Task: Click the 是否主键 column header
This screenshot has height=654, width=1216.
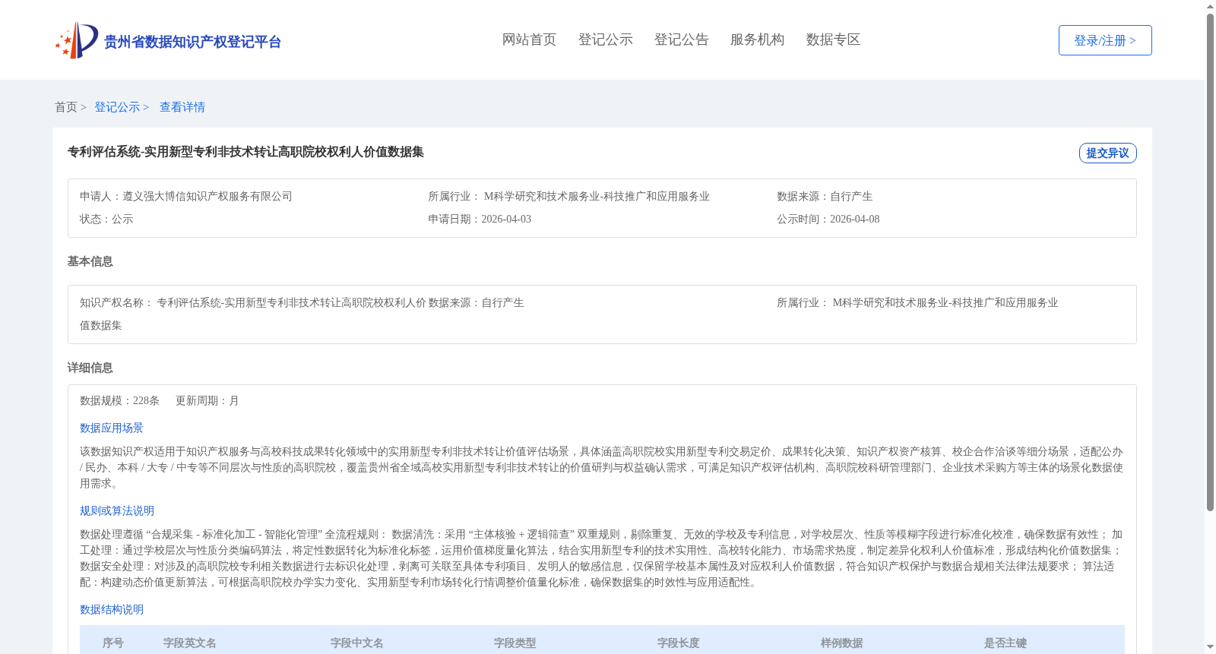Action: (x=1005, y=643)
